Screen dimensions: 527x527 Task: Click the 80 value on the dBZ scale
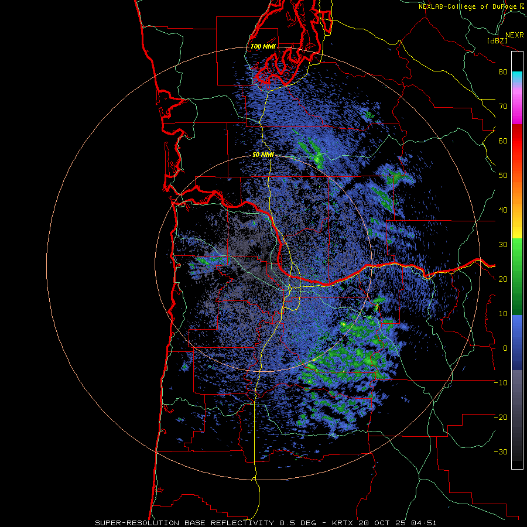pos(503,72)
